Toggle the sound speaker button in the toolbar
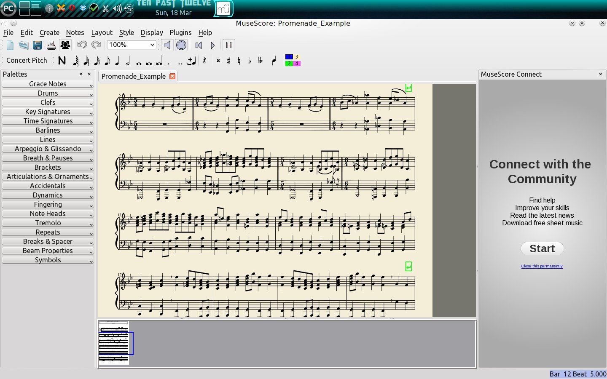 coord(167,45)
